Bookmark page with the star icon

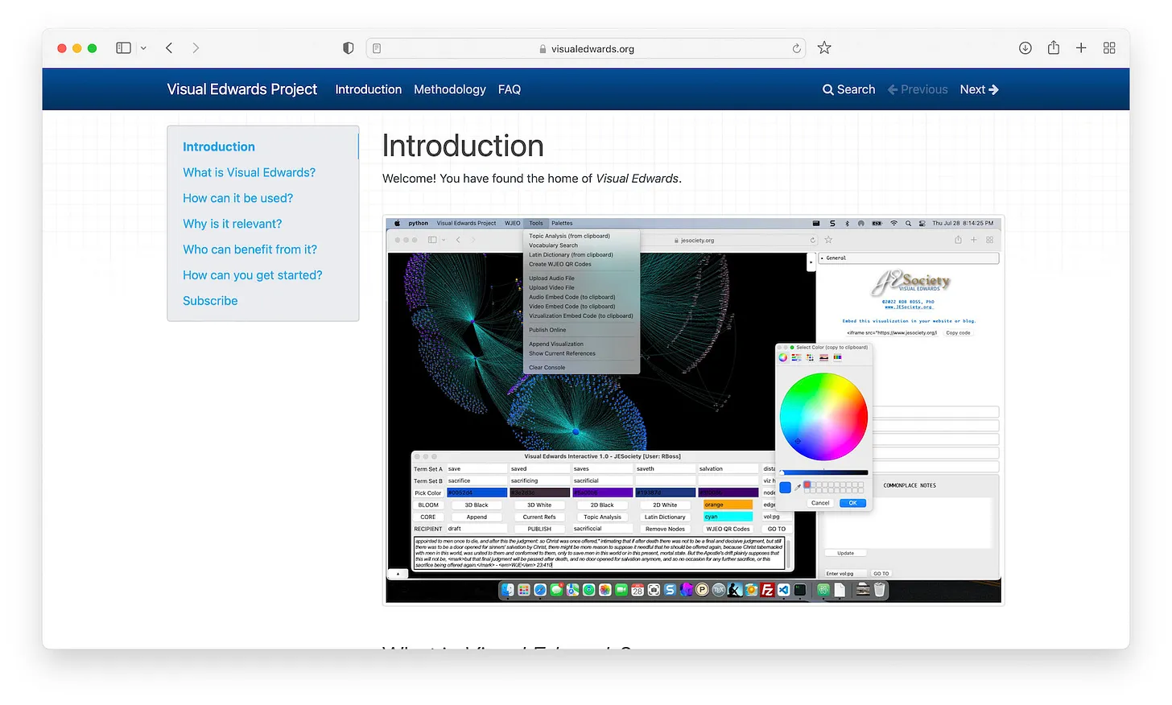[824, 48]
